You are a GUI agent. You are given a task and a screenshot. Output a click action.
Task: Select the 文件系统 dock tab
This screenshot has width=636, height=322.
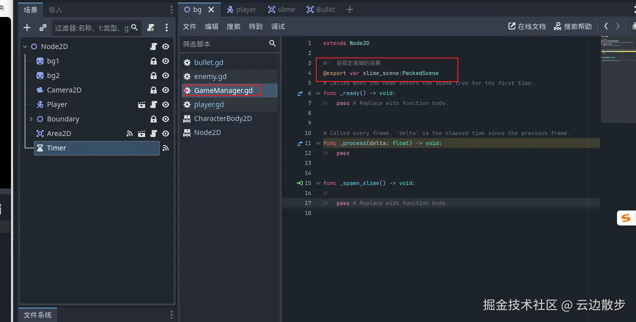click(38, 315)
